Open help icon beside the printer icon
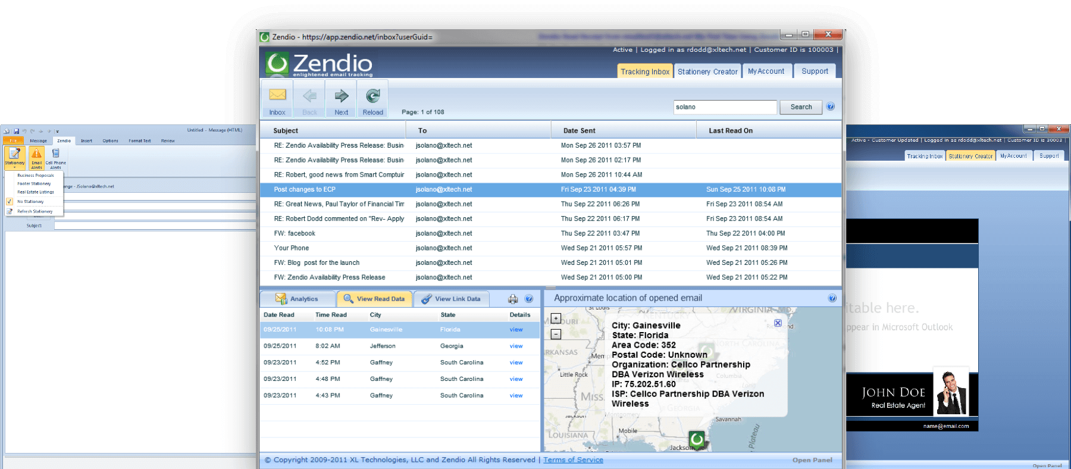The height and width of the screenshot is (469, 1071). (529, 299)
